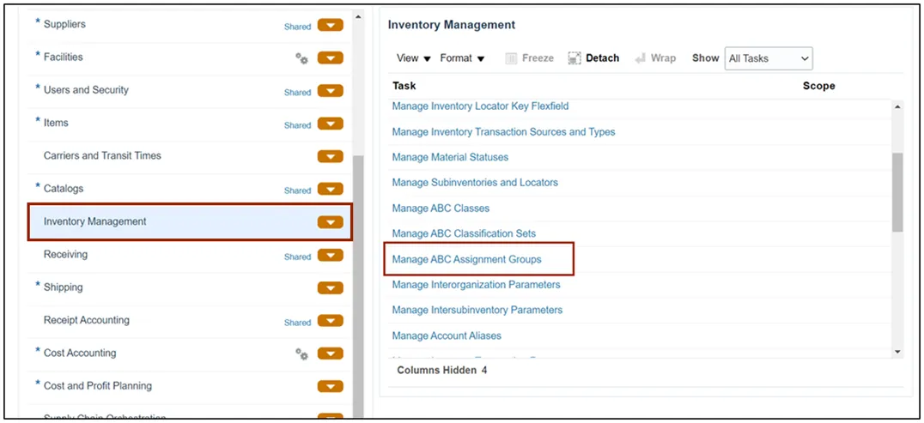
Task: Select the Users and Security functional area
Action: point(86,90)
